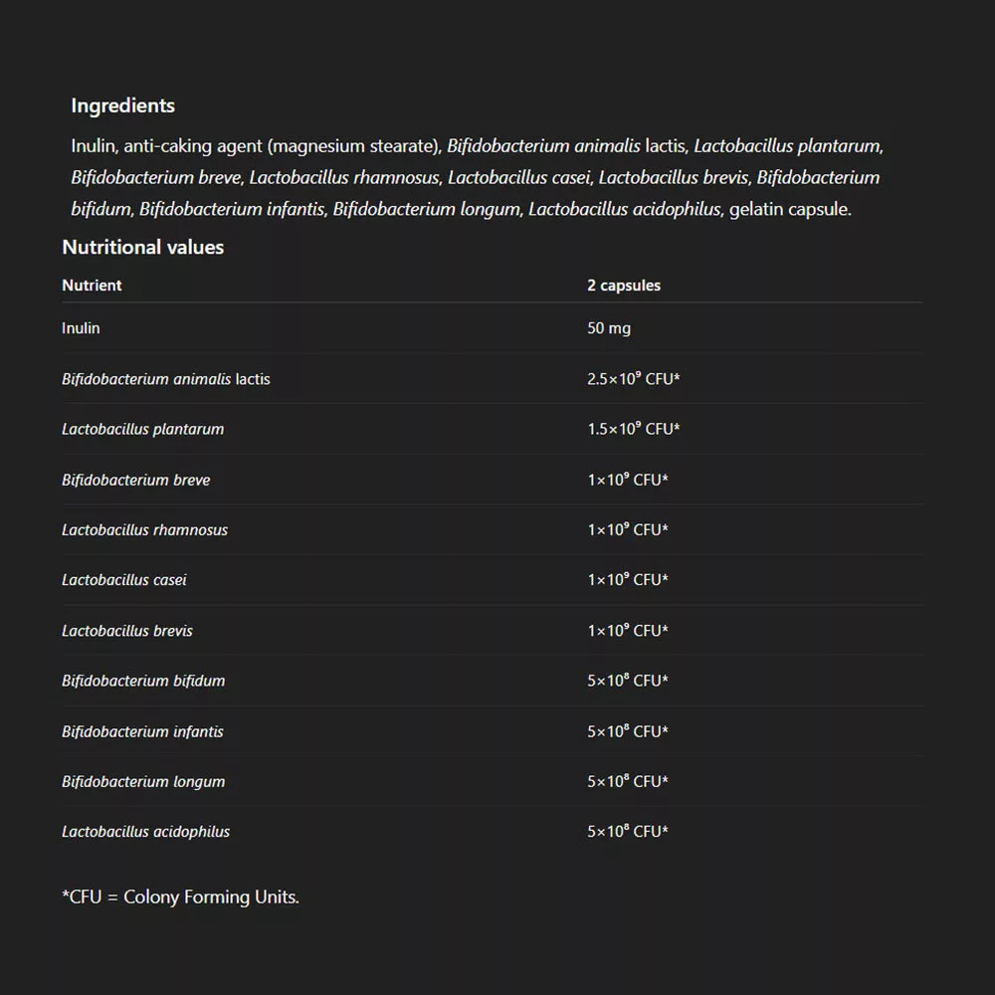Select Lactobacillus brevis table row label
Viewport: 995px width, 995px height.
pos(126,631)
